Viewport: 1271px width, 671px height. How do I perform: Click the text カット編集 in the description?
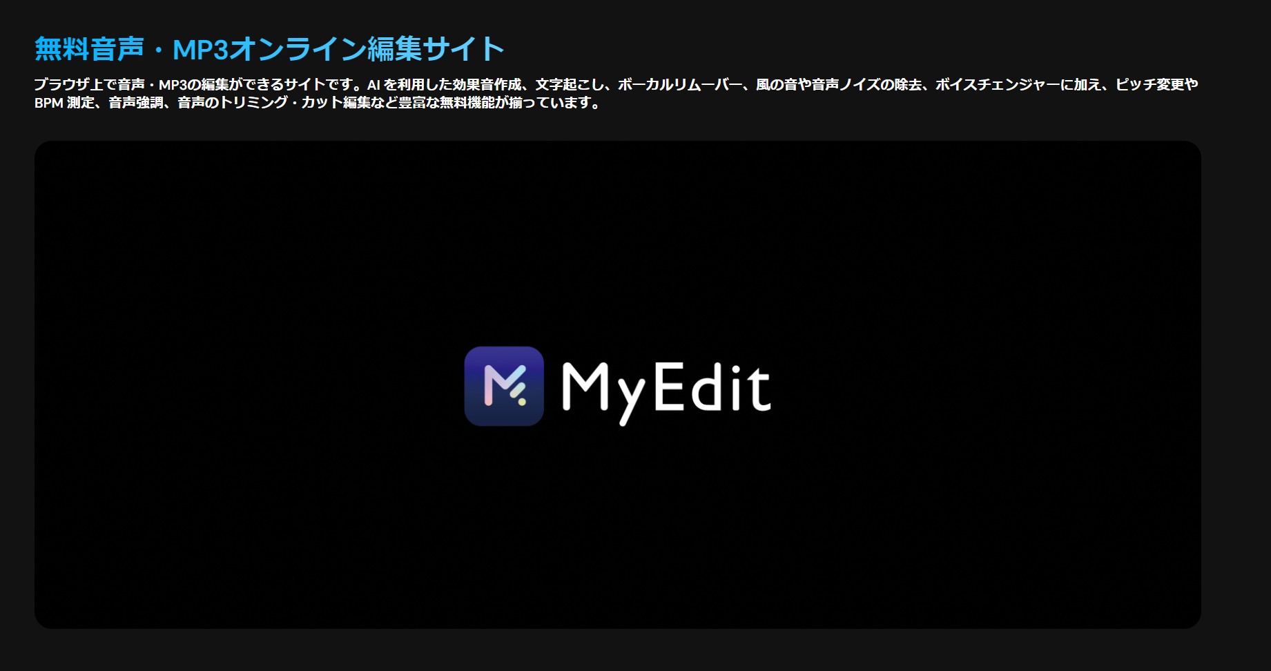335,103
